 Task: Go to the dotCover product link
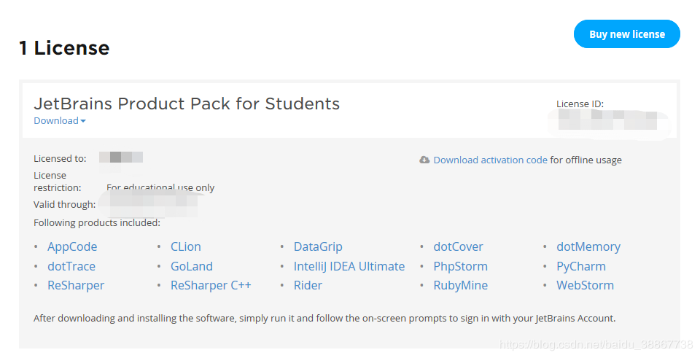[x=458, y=247]
